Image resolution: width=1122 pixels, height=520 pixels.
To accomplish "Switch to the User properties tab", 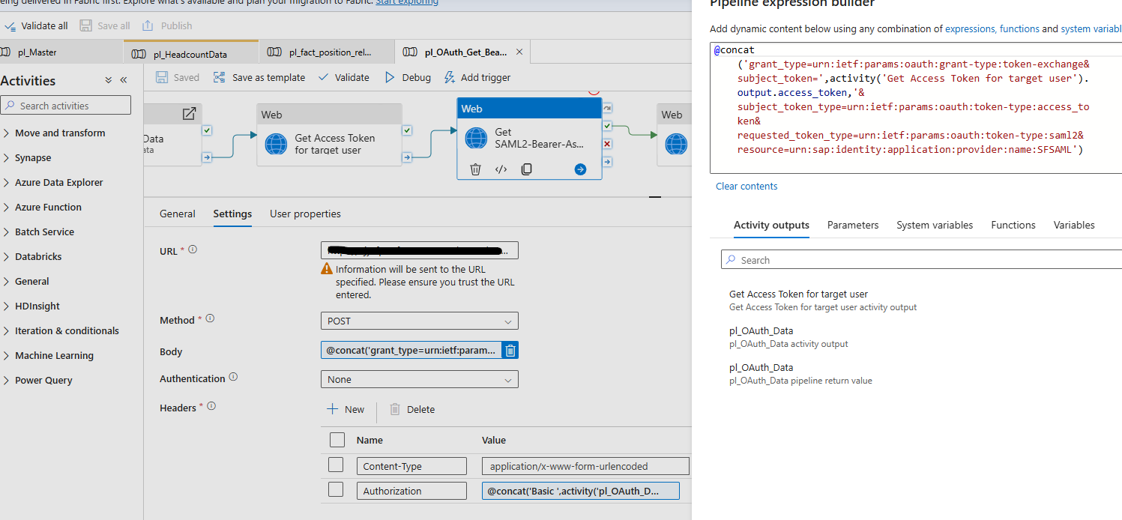I will tap(305, 214).
